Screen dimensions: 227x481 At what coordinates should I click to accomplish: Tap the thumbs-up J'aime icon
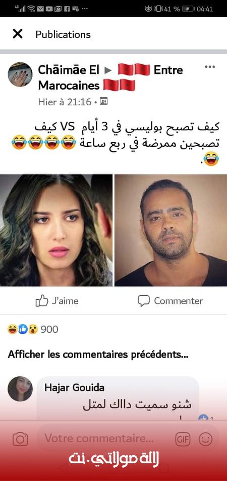click(42, 301)
